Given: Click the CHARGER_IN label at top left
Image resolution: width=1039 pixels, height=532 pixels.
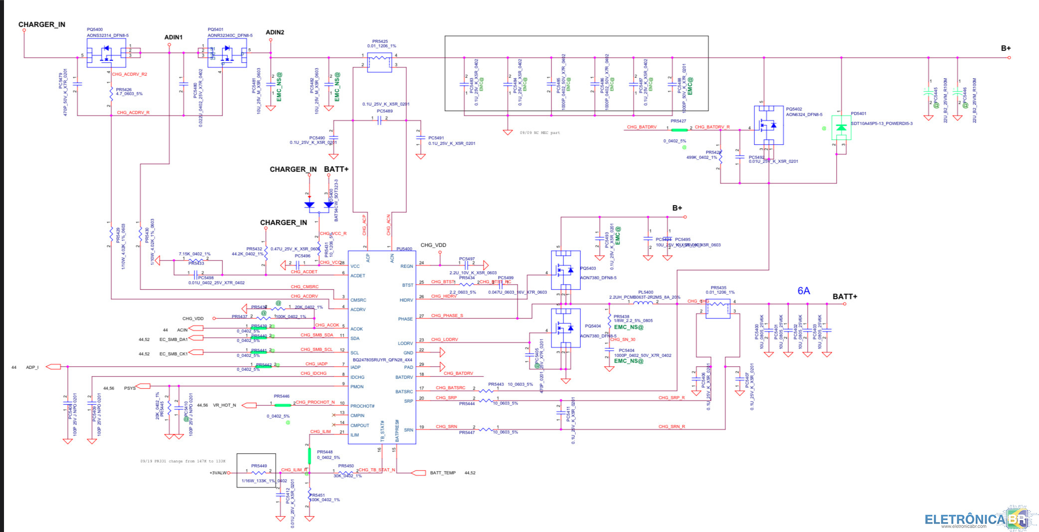Looking at the screenshot, I should 42,24.
